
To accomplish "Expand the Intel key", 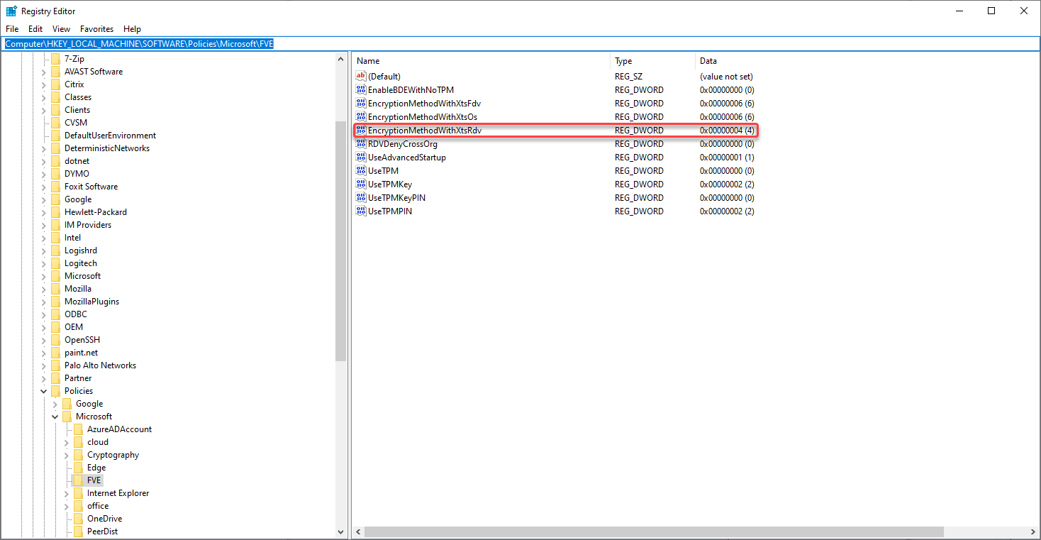I will [x=44, y=238].
